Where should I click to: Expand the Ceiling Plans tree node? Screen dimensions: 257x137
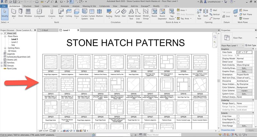(x=5, y=48)
